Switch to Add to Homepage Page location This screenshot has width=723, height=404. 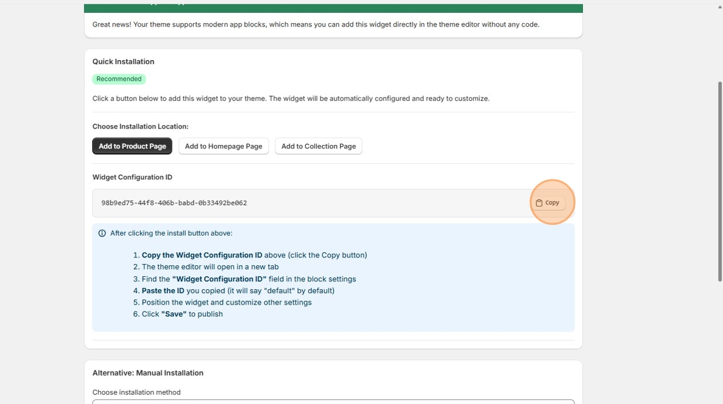(x=223, y=146)
